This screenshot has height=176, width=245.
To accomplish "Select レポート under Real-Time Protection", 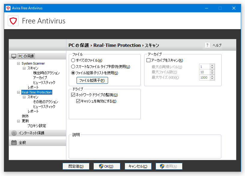I will [33, 111].
